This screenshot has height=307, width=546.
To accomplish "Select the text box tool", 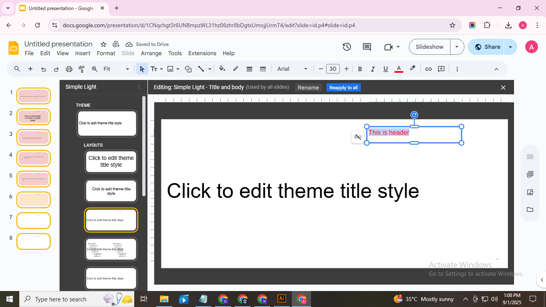I will click(x=154, y=69).
